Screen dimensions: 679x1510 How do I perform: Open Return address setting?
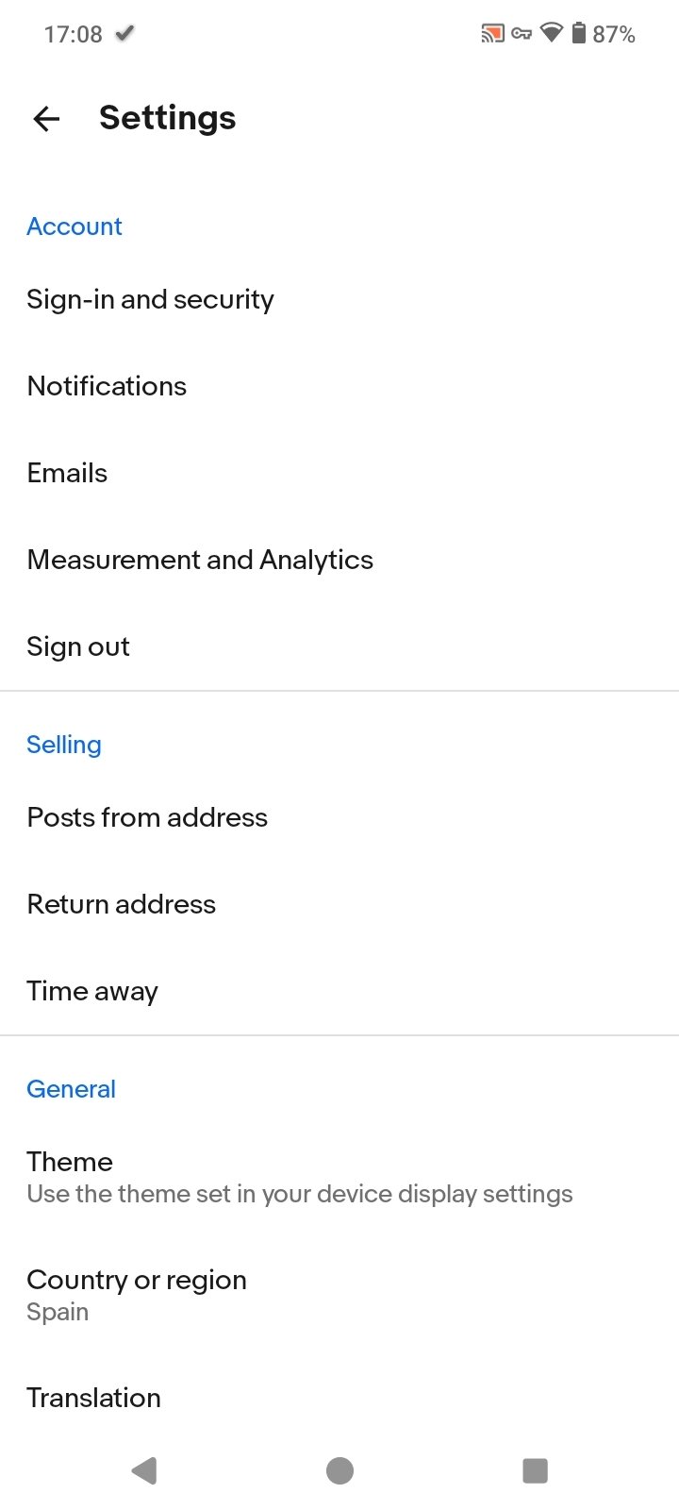[122, 904]
